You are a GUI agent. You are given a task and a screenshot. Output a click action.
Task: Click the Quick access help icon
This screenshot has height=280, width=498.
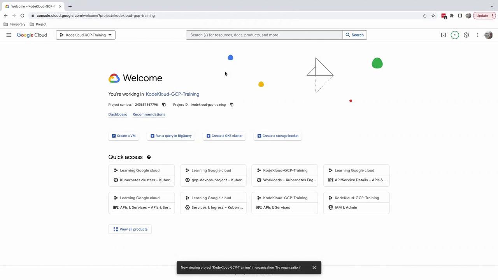(149, 157)
